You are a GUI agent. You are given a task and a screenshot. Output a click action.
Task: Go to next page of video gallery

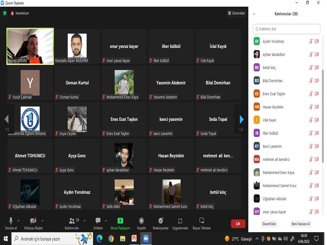242,119
